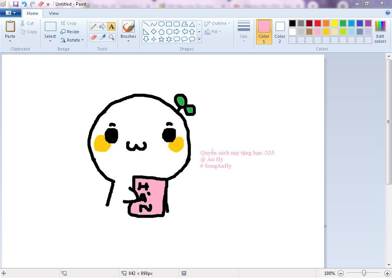392x278 pixels.
Task: Open the shape Fill dropdown
Action: click(x=213, y=32)
